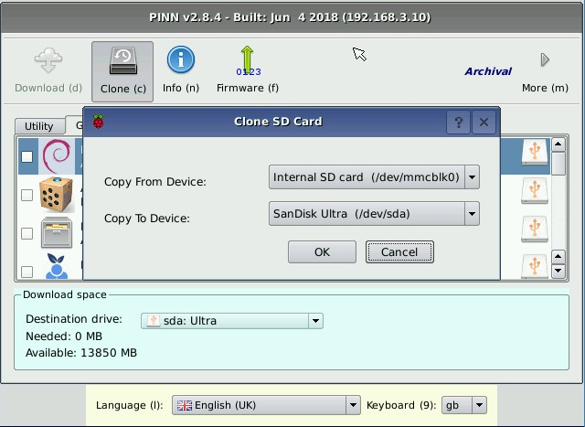Click the help question mark button
This screenshot has height=427, width=585.
coord(459,122)
